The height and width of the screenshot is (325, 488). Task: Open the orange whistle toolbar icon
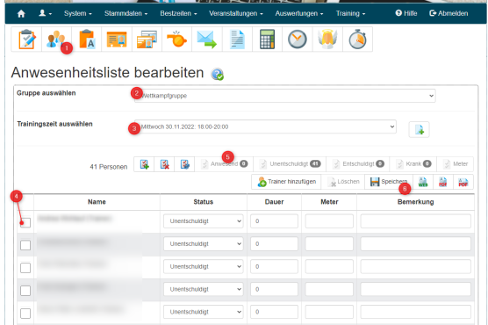coord(176,40)
